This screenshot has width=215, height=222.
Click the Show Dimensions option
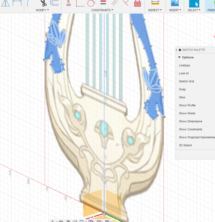(190, 121)
